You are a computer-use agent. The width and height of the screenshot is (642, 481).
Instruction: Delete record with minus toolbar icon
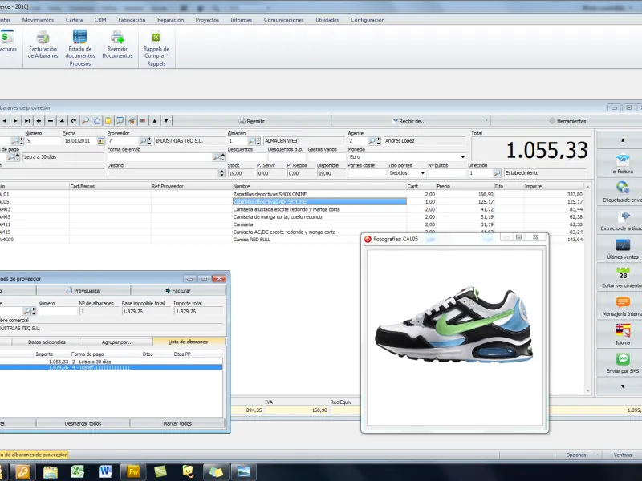point(51,121)
